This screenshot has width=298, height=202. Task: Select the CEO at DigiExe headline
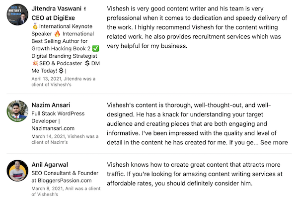(x=53, y=18)
